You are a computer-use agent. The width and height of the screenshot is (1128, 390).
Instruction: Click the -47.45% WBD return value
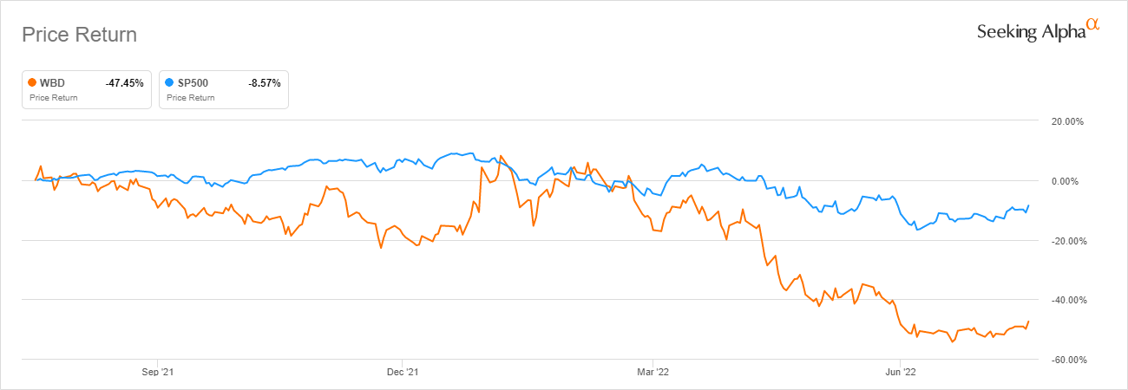[x=124, y=83]
